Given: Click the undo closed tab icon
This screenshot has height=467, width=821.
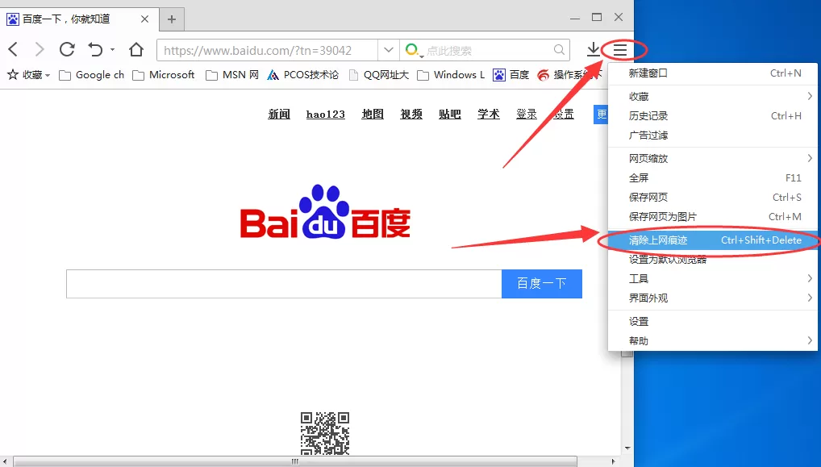Looking at the screenshot, I should [x=95, y=50].
